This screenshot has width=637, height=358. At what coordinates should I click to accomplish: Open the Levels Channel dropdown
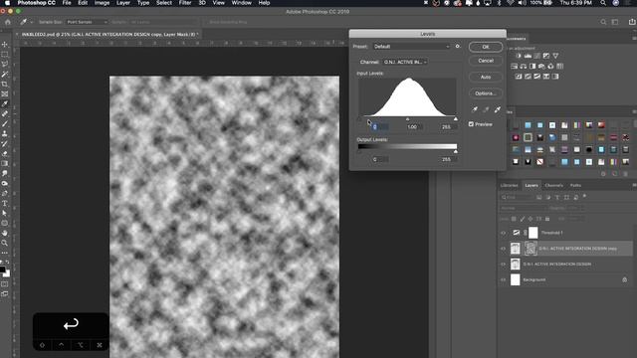click(405, 62)
